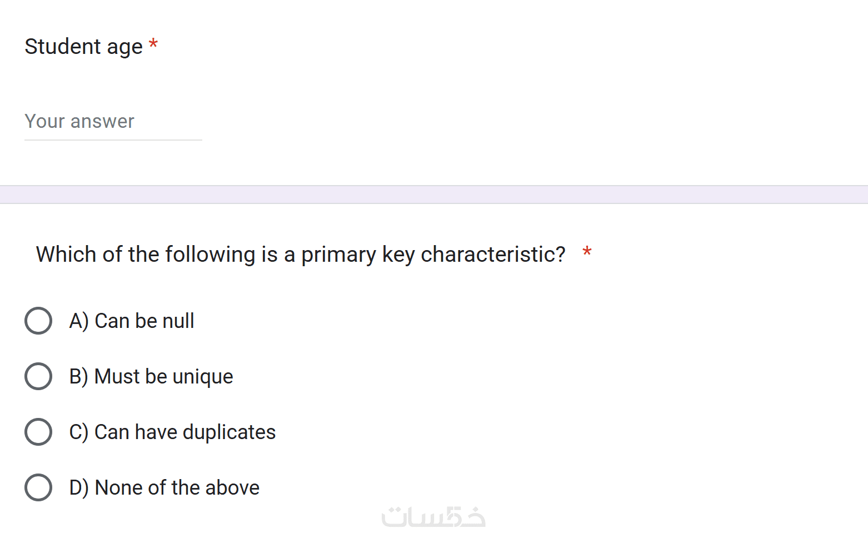Click the lavender divider band between questions
Screen dimensions: 868x538
(434, 195)
